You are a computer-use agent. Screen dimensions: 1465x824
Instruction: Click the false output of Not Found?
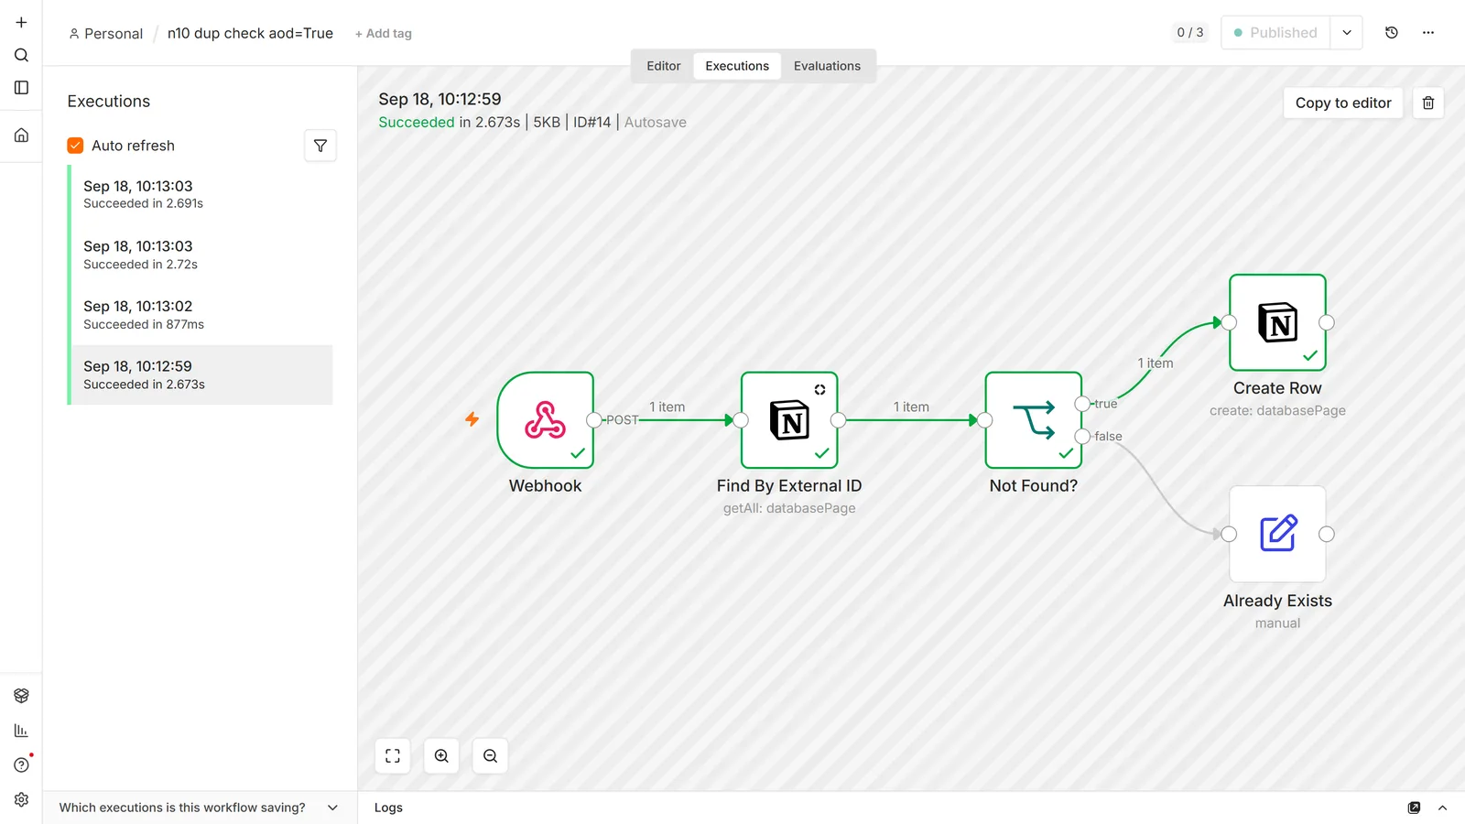1082,437
